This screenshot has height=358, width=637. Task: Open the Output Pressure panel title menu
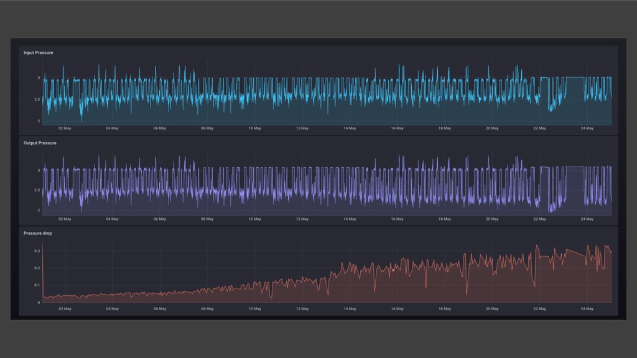coord(40,143)
